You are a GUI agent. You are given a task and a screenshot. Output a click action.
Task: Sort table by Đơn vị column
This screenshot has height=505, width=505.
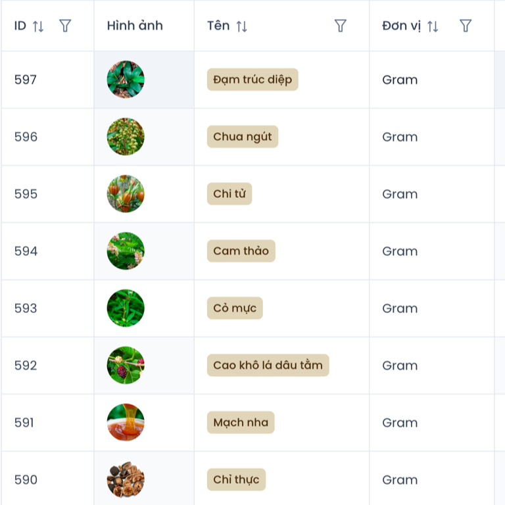click(433, 26)
